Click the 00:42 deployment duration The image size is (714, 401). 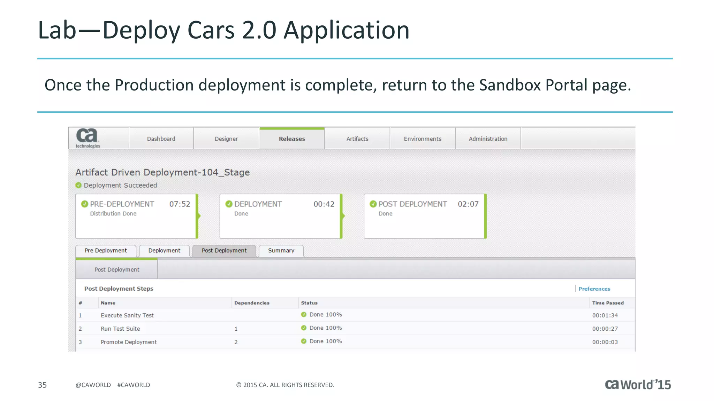pyautogui.click(x=324, y=204)
